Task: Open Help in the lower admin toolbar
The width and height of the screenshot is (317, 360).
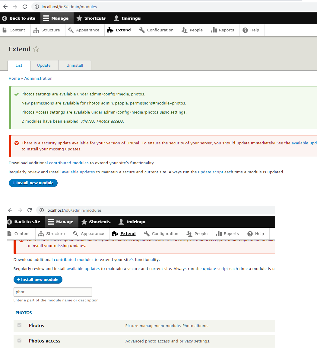Action: (x=256, y=234)
